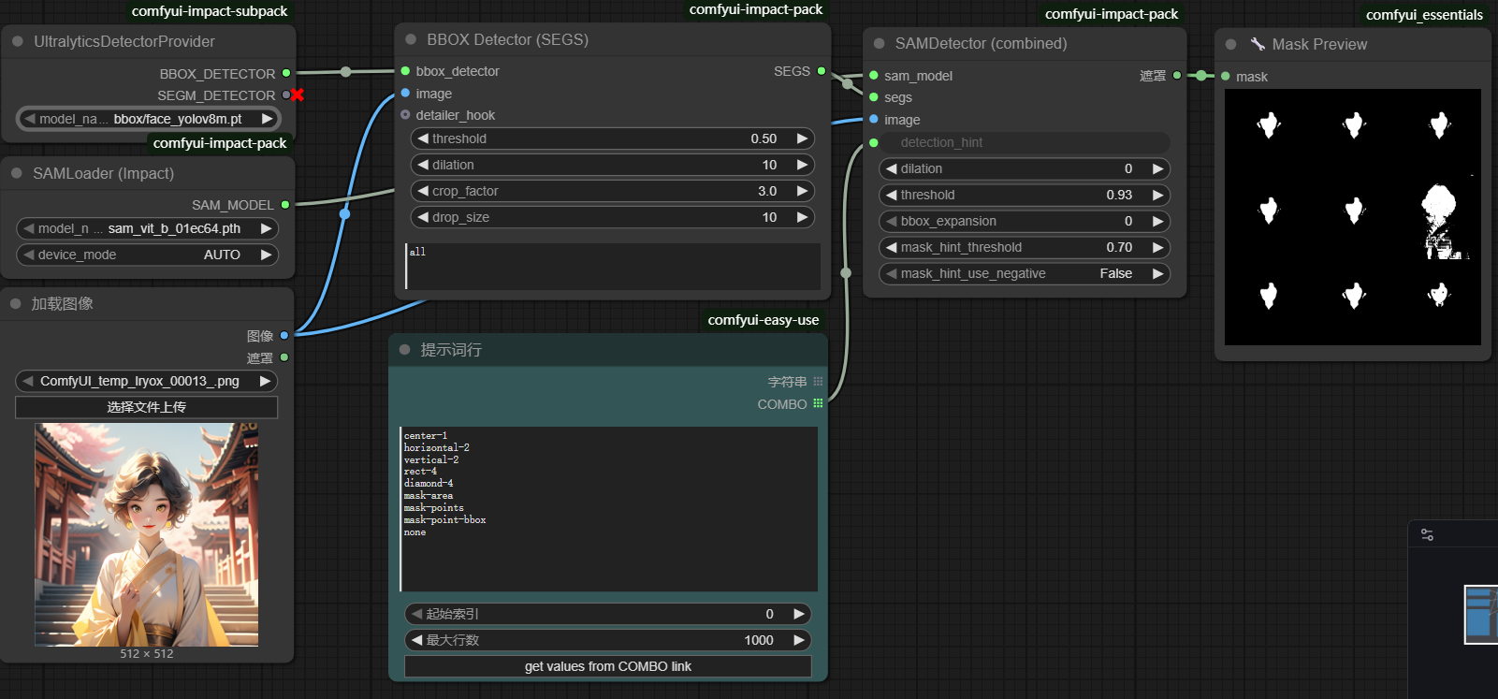
Task: Click the SAM_MODEL output connector dot
Action: (x=285, y=205)
